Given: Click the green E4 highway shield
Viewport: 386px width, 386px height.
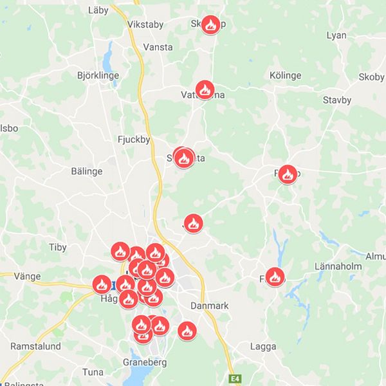Looking at the screenshot, I should (235, 379).
